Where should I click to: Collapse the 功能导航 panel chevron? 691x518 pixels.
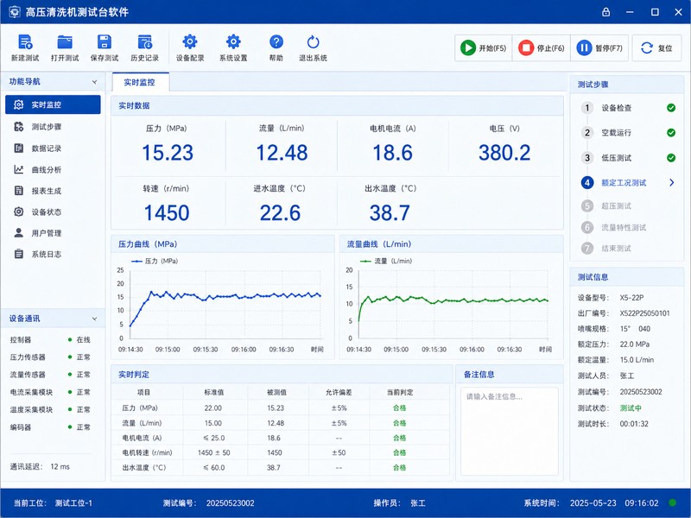click(x=94, y=82)
